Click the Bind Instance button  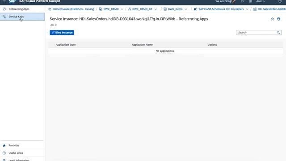click(x=62, y=33)
